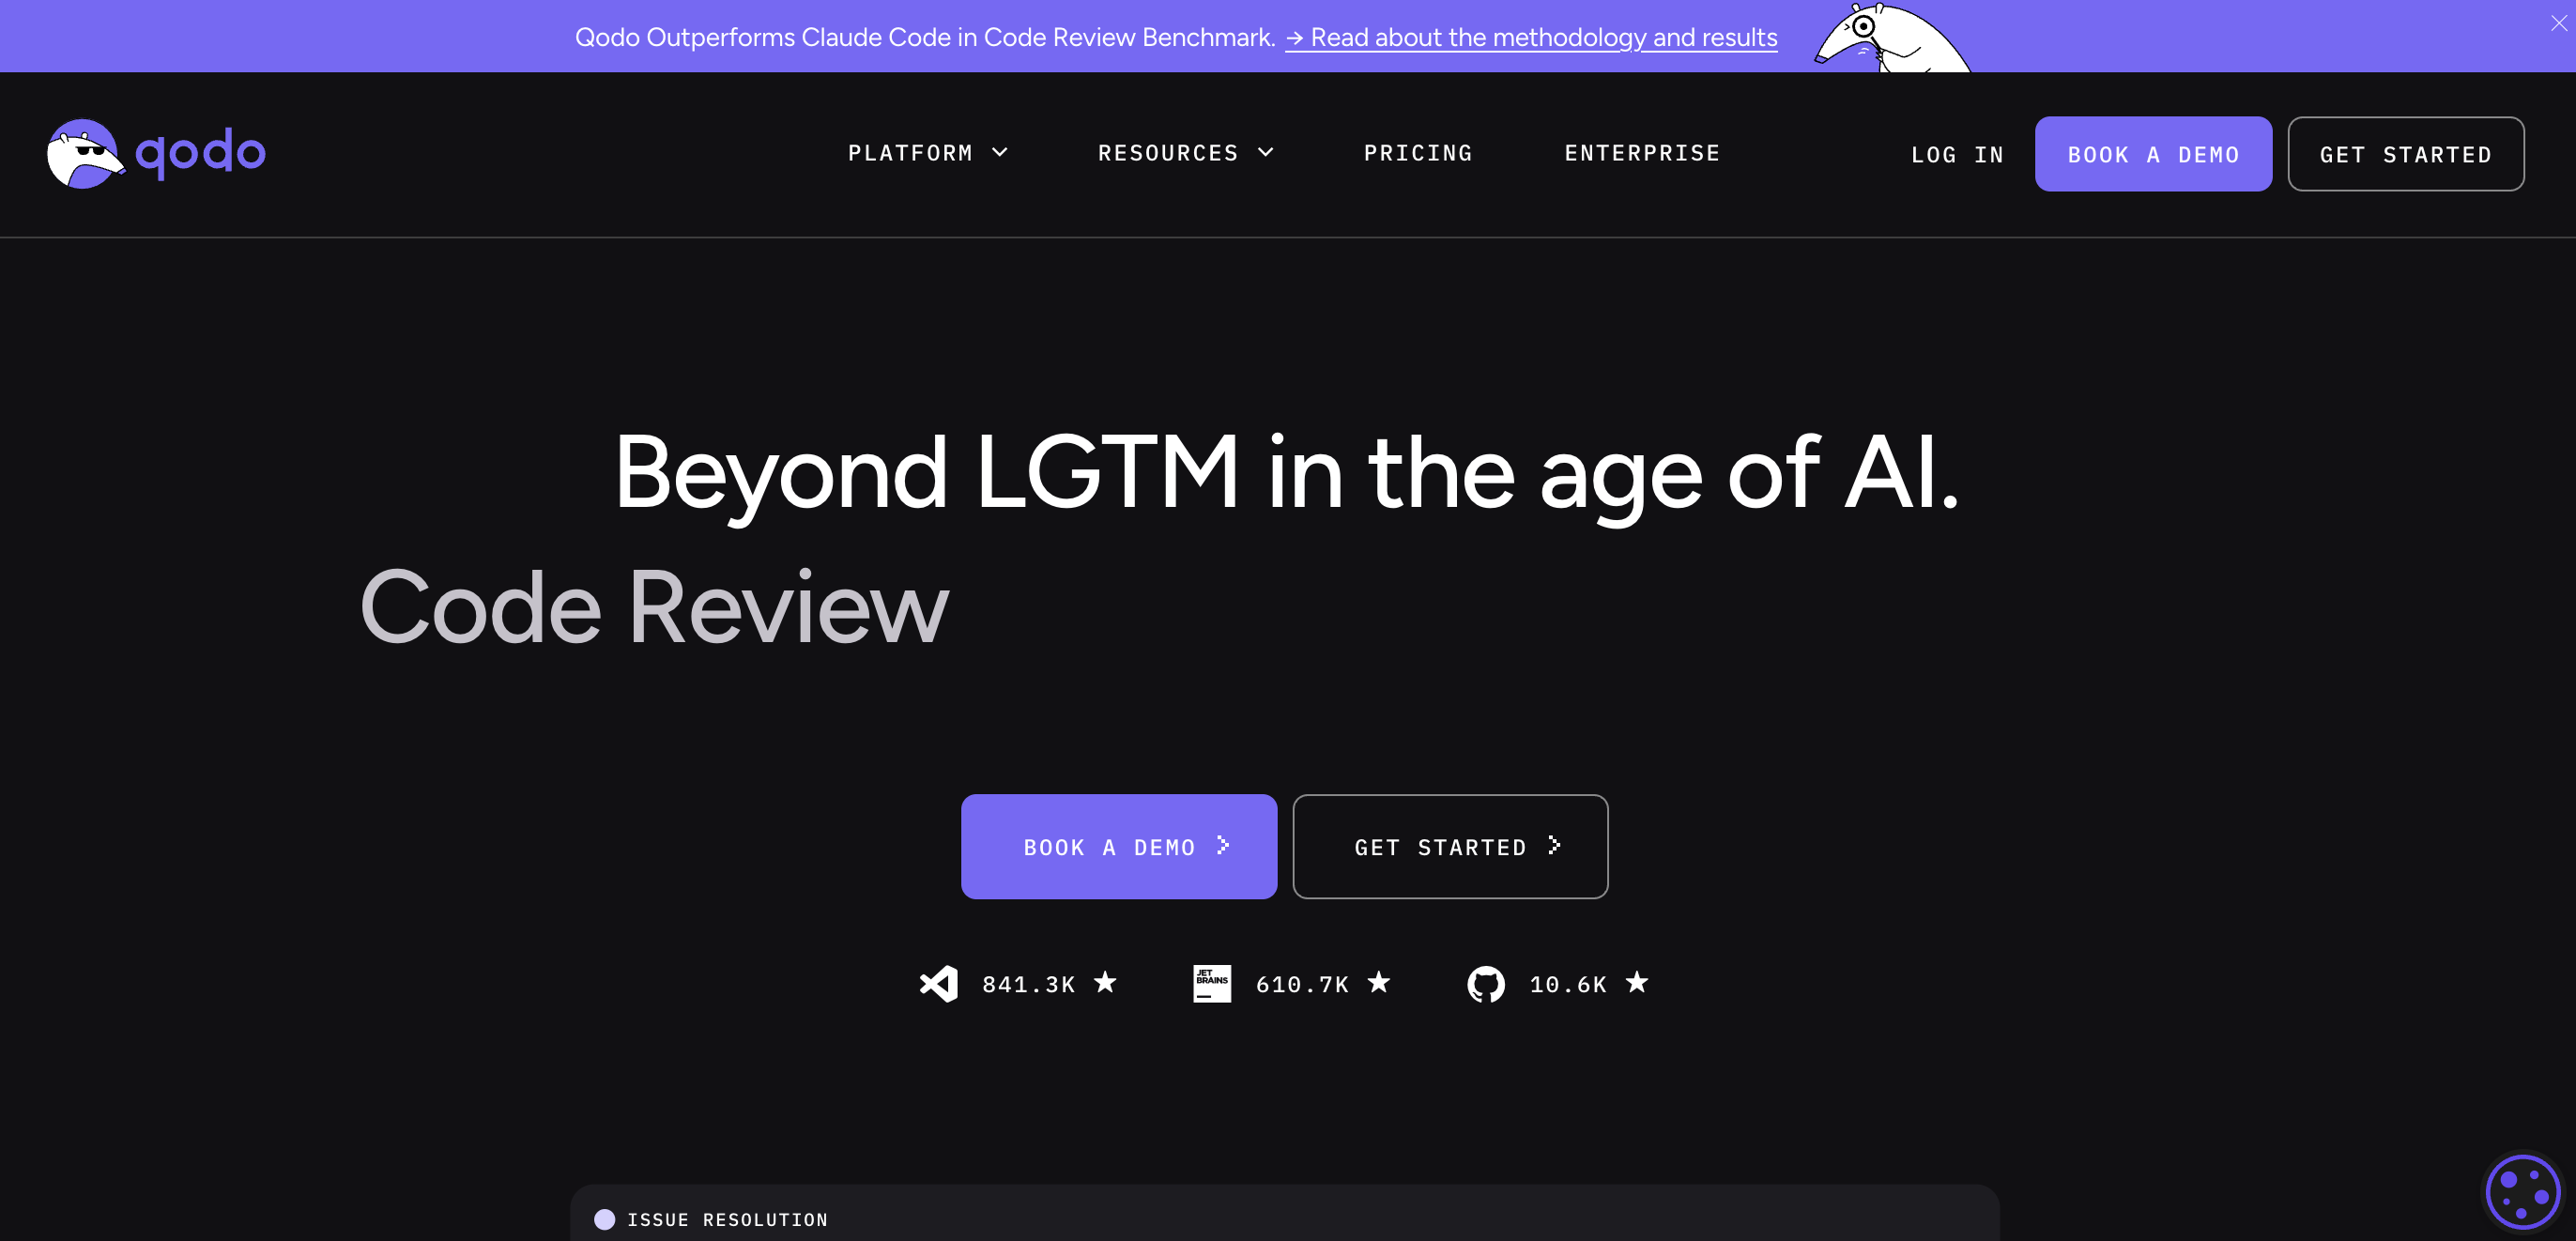Click the header Get Started button
The height and width of the screenshot is (1241, 2576).
[x=2405, y=155]
